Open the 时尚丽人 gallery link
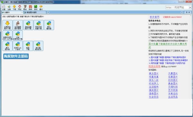 pyautogui.click(x=154, y=83)
